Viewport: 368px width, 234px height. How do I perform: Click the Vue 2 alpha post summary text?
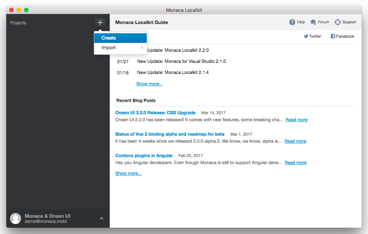[x=198, y=141]
